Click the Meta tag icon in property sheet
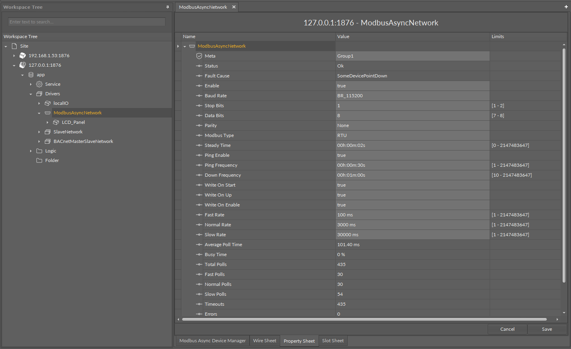 click(x=199, y=56)
